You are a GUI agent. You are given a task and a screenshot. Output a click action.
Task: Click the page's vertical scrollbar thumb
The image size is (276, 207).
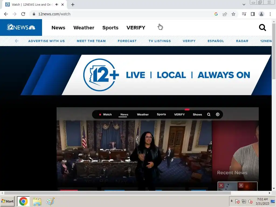coord(274,51)
